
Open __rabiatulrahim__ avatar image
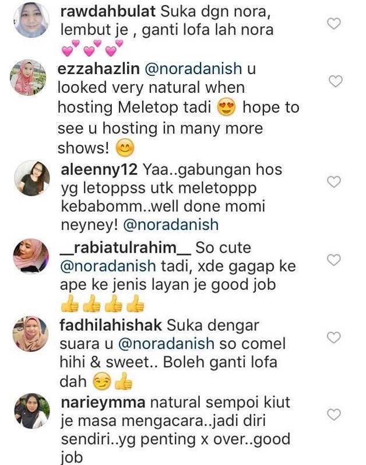[x=31, y=256]
